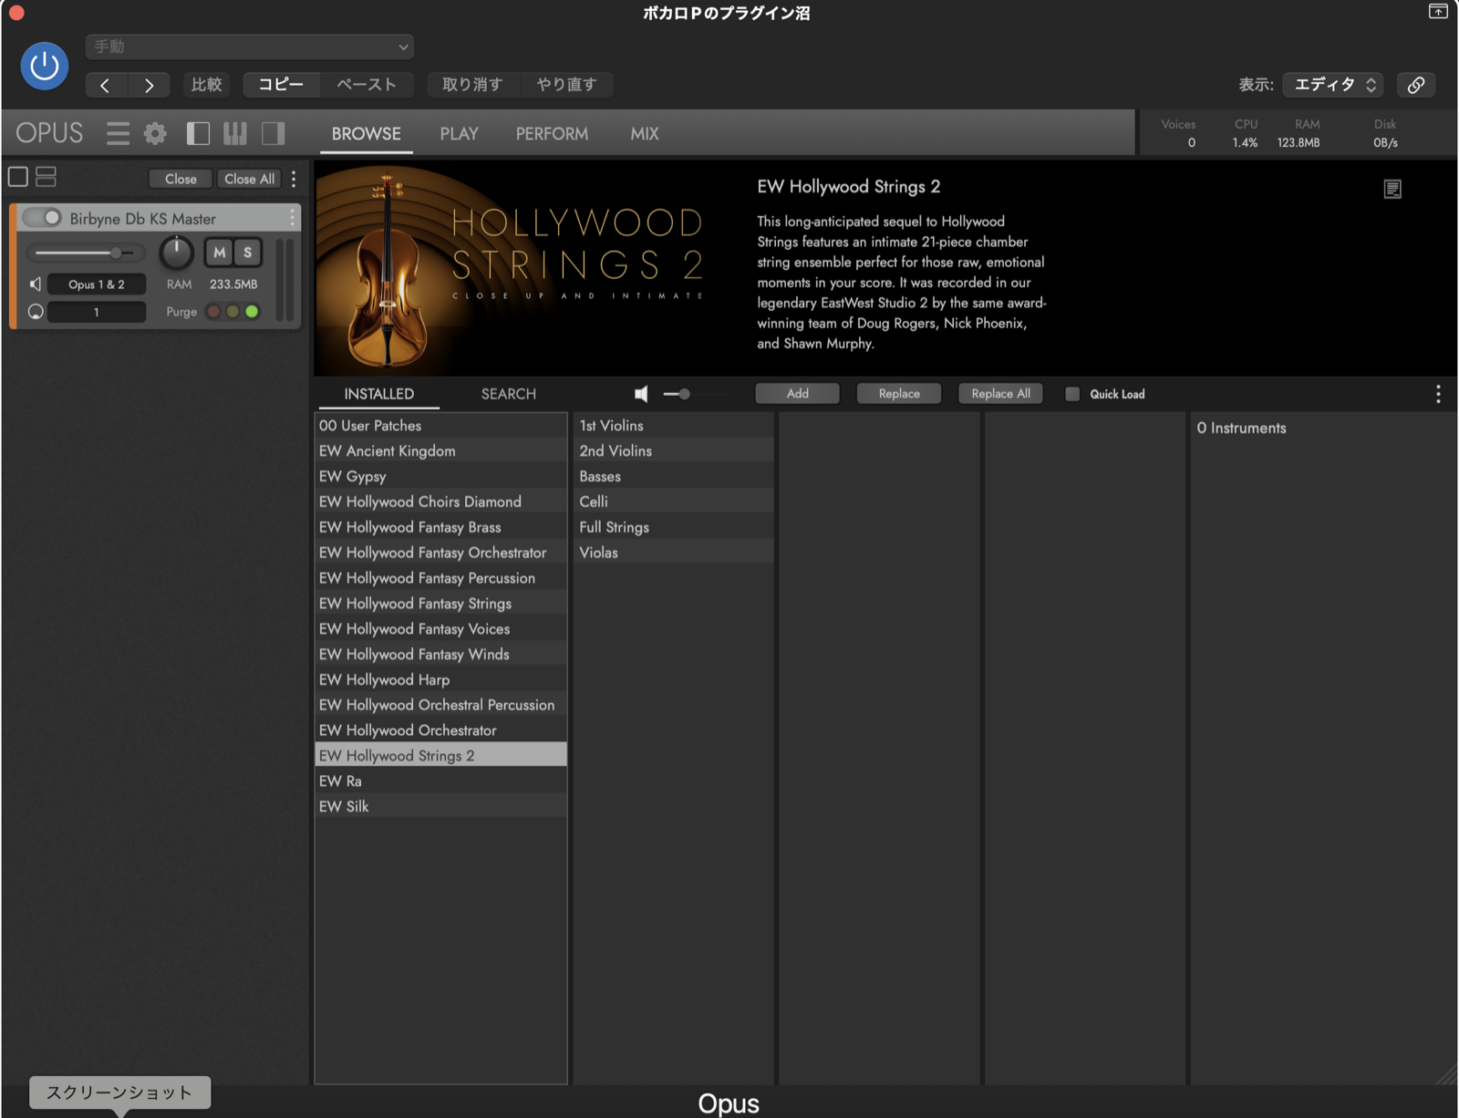Show the virtual keyboard panel icon
This screenshot has height=1118, width=1459.
click(235, 134)
